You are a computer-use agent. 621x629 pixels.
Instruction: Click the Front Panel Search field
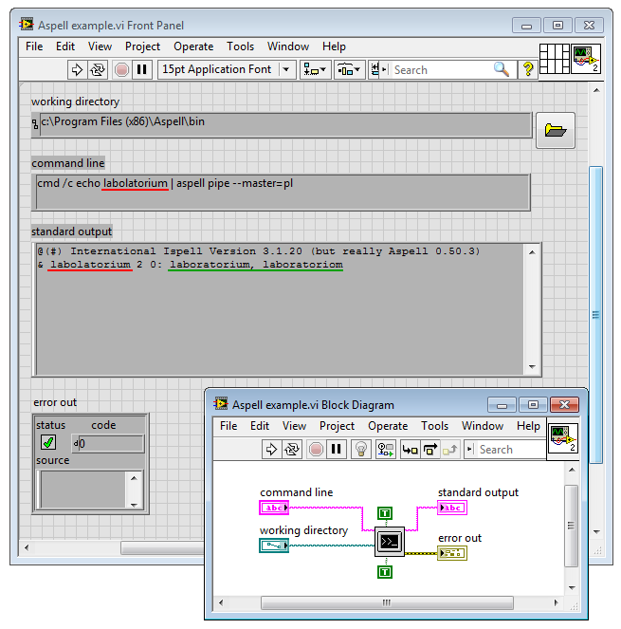coord(441,70)
